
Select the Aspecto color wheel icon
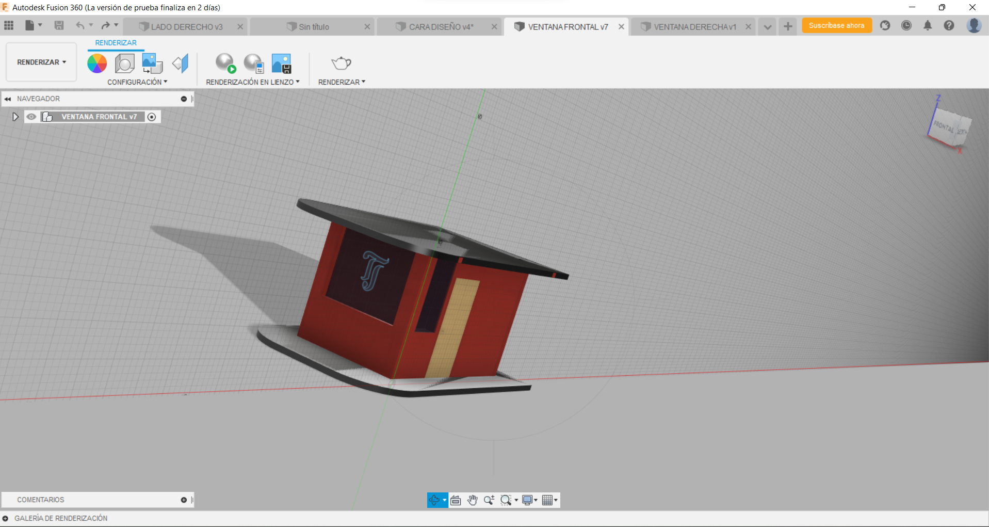96,63
